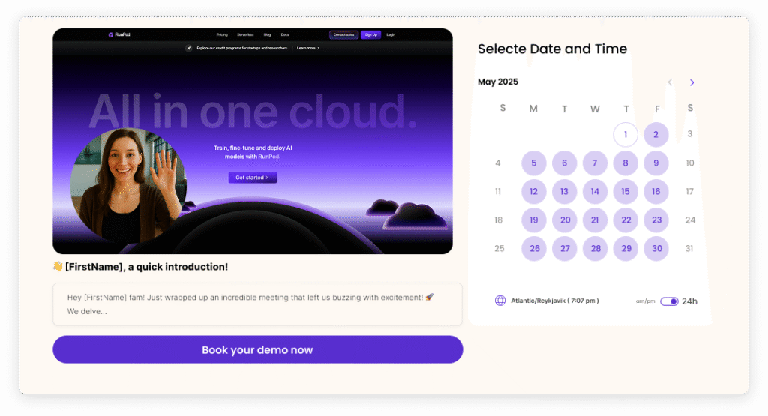Open the Atlantic/Reykjavik timezone selector
This screenshot has width=768, height=416.
point(554,301)
